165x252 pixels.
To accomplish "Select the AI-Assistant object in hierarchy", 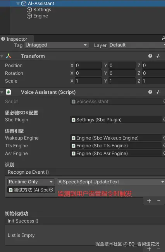I will click(x=82, y=3).
